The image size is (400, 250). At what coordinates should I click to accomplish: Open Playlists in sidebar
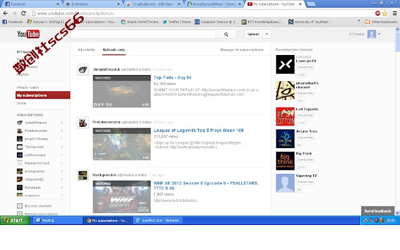tap(22, 74)
